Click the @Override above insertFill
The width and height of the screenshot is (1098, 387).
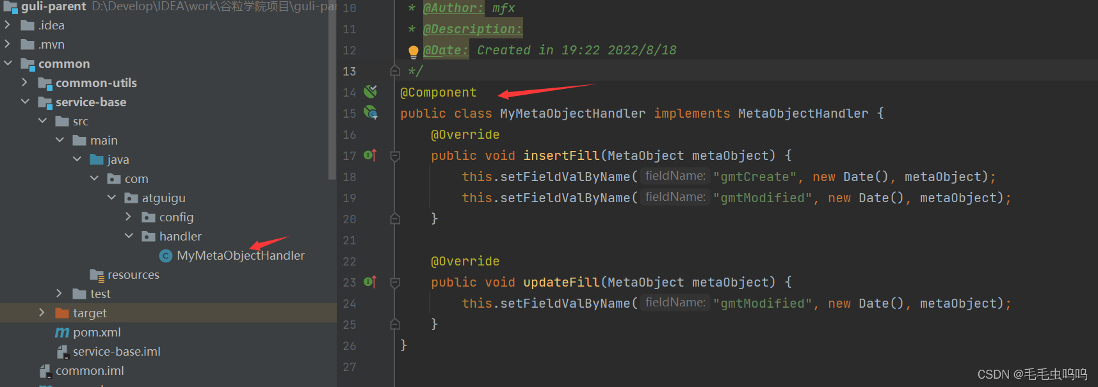point(465,134)
